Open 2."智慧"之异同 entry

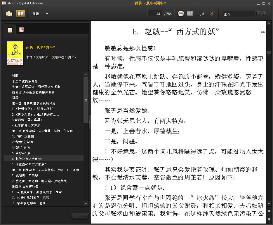(x=22, y=142)
